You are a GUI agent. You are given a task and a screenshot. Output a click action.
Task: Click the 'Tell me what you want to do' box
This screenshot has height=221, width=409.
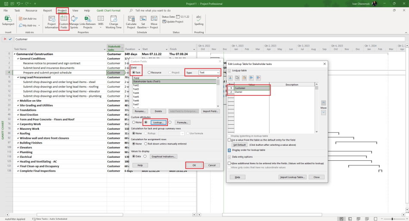[153, 10]
